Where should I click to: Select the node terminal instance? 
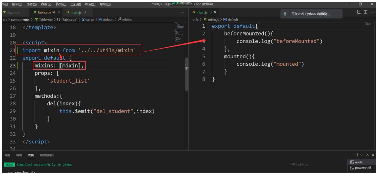pos(361,162)
